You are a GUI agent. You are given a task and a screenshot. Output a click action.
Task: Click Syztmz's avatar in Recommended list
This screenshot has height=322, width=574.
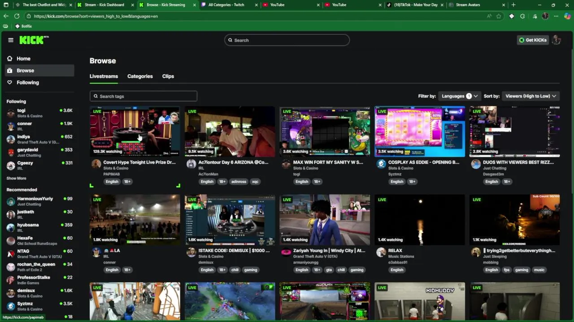[x=11, y=306]
